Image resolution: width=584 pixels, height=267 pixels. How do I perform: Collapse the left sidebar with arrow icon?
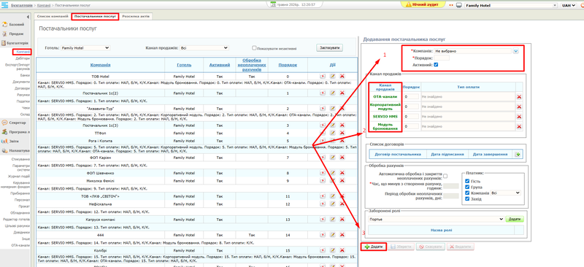[x=28, y=17]
